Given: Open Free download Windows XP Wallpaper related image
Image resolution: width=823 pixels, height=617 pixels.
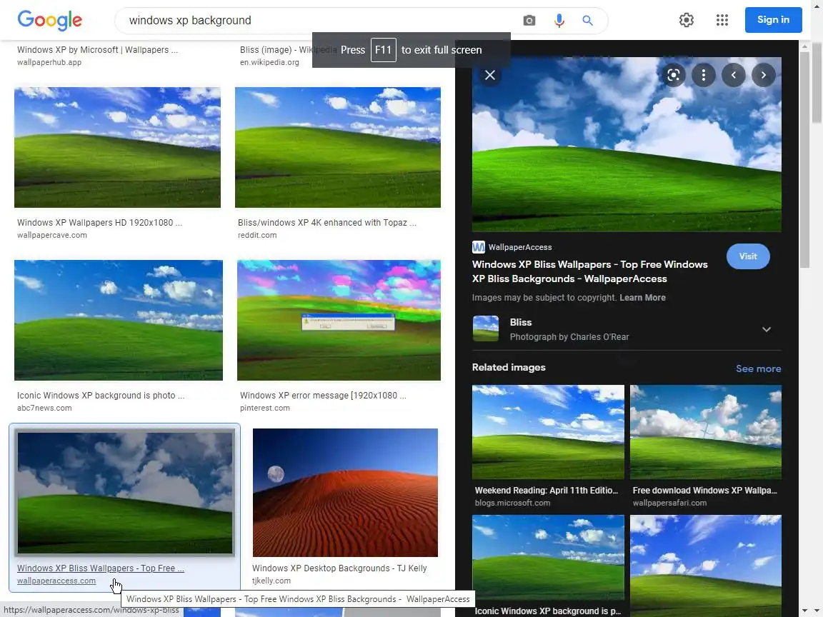Looking at the screenshot, I should 705,432.
